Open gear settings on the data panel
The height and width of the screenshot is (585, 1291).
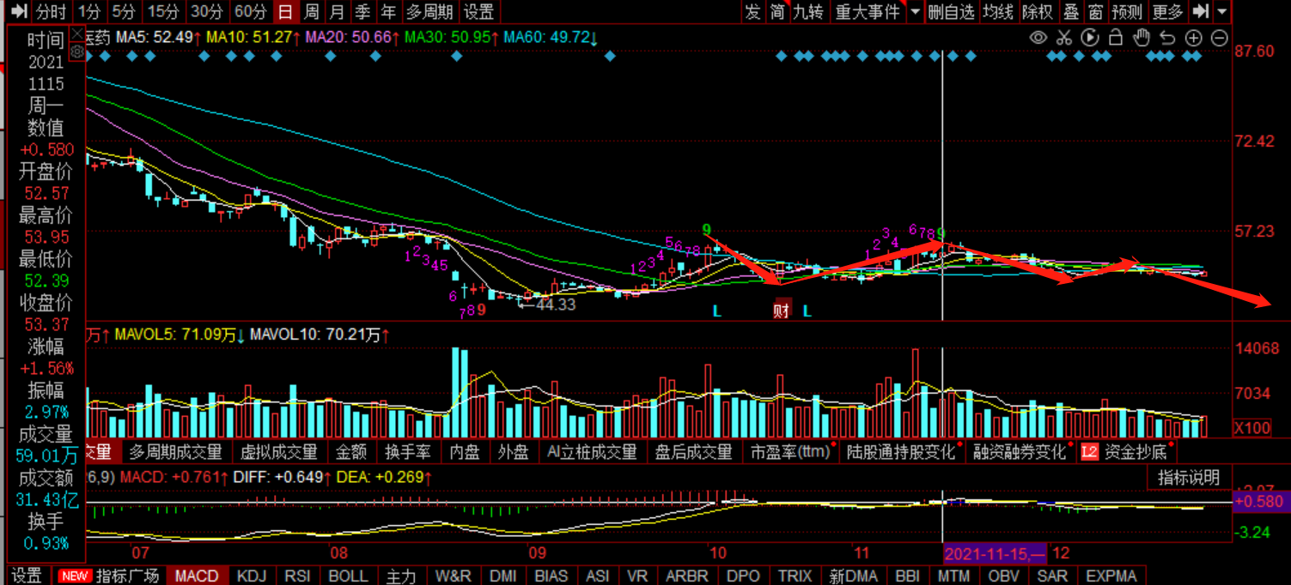click(x=76, y=51)
